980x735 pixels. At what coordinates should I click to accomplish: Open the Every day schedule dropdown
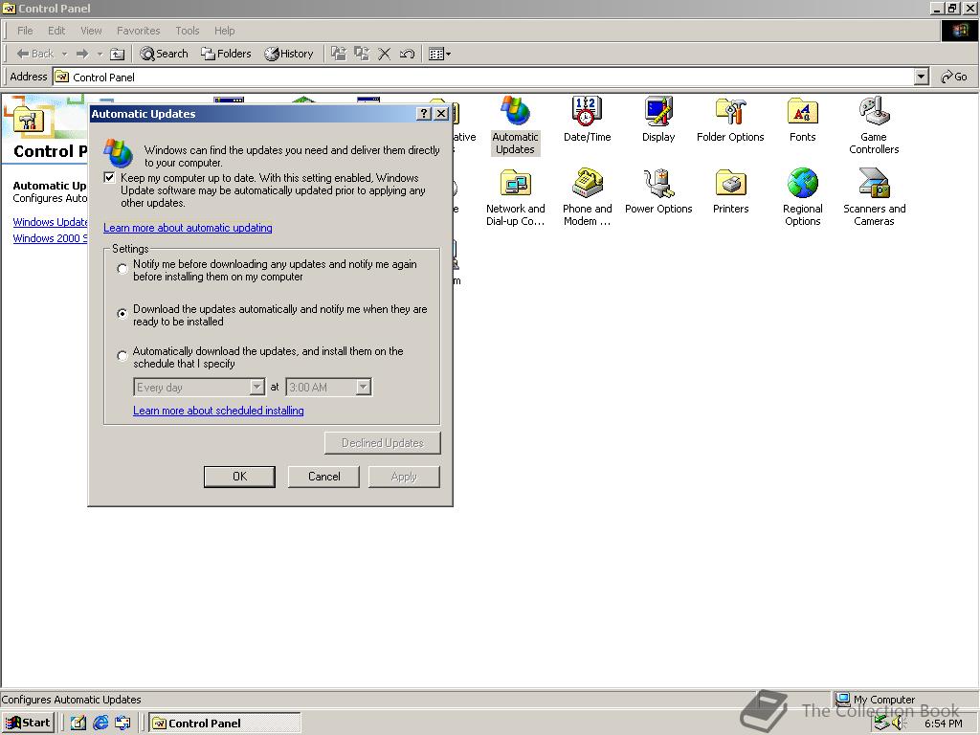(199, 387)
